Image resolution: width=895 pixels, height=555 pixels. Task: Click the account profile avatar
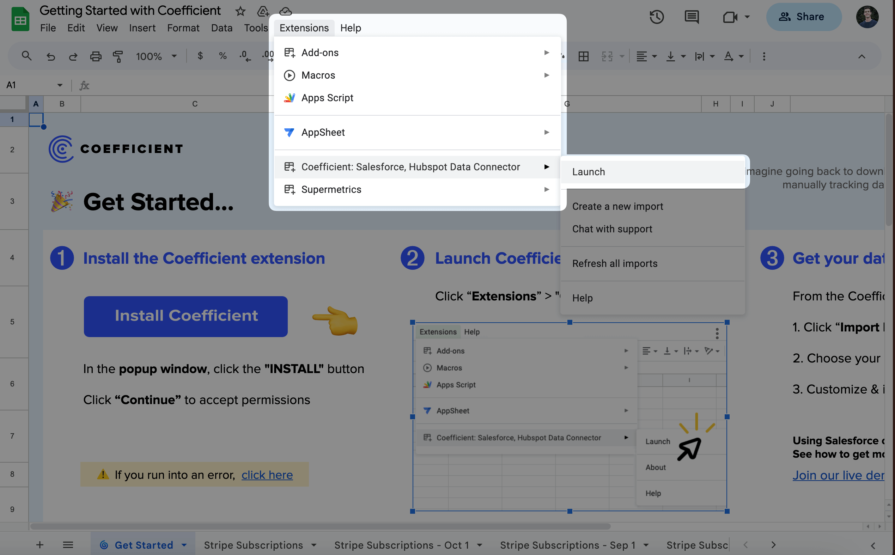867,17
